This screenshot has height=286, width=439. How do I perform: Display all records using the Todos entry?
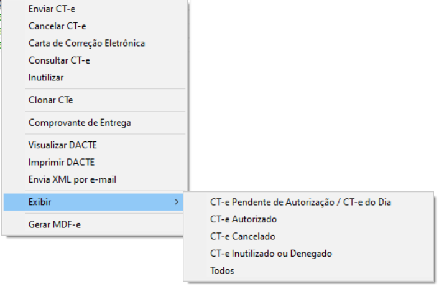point(223,270)
